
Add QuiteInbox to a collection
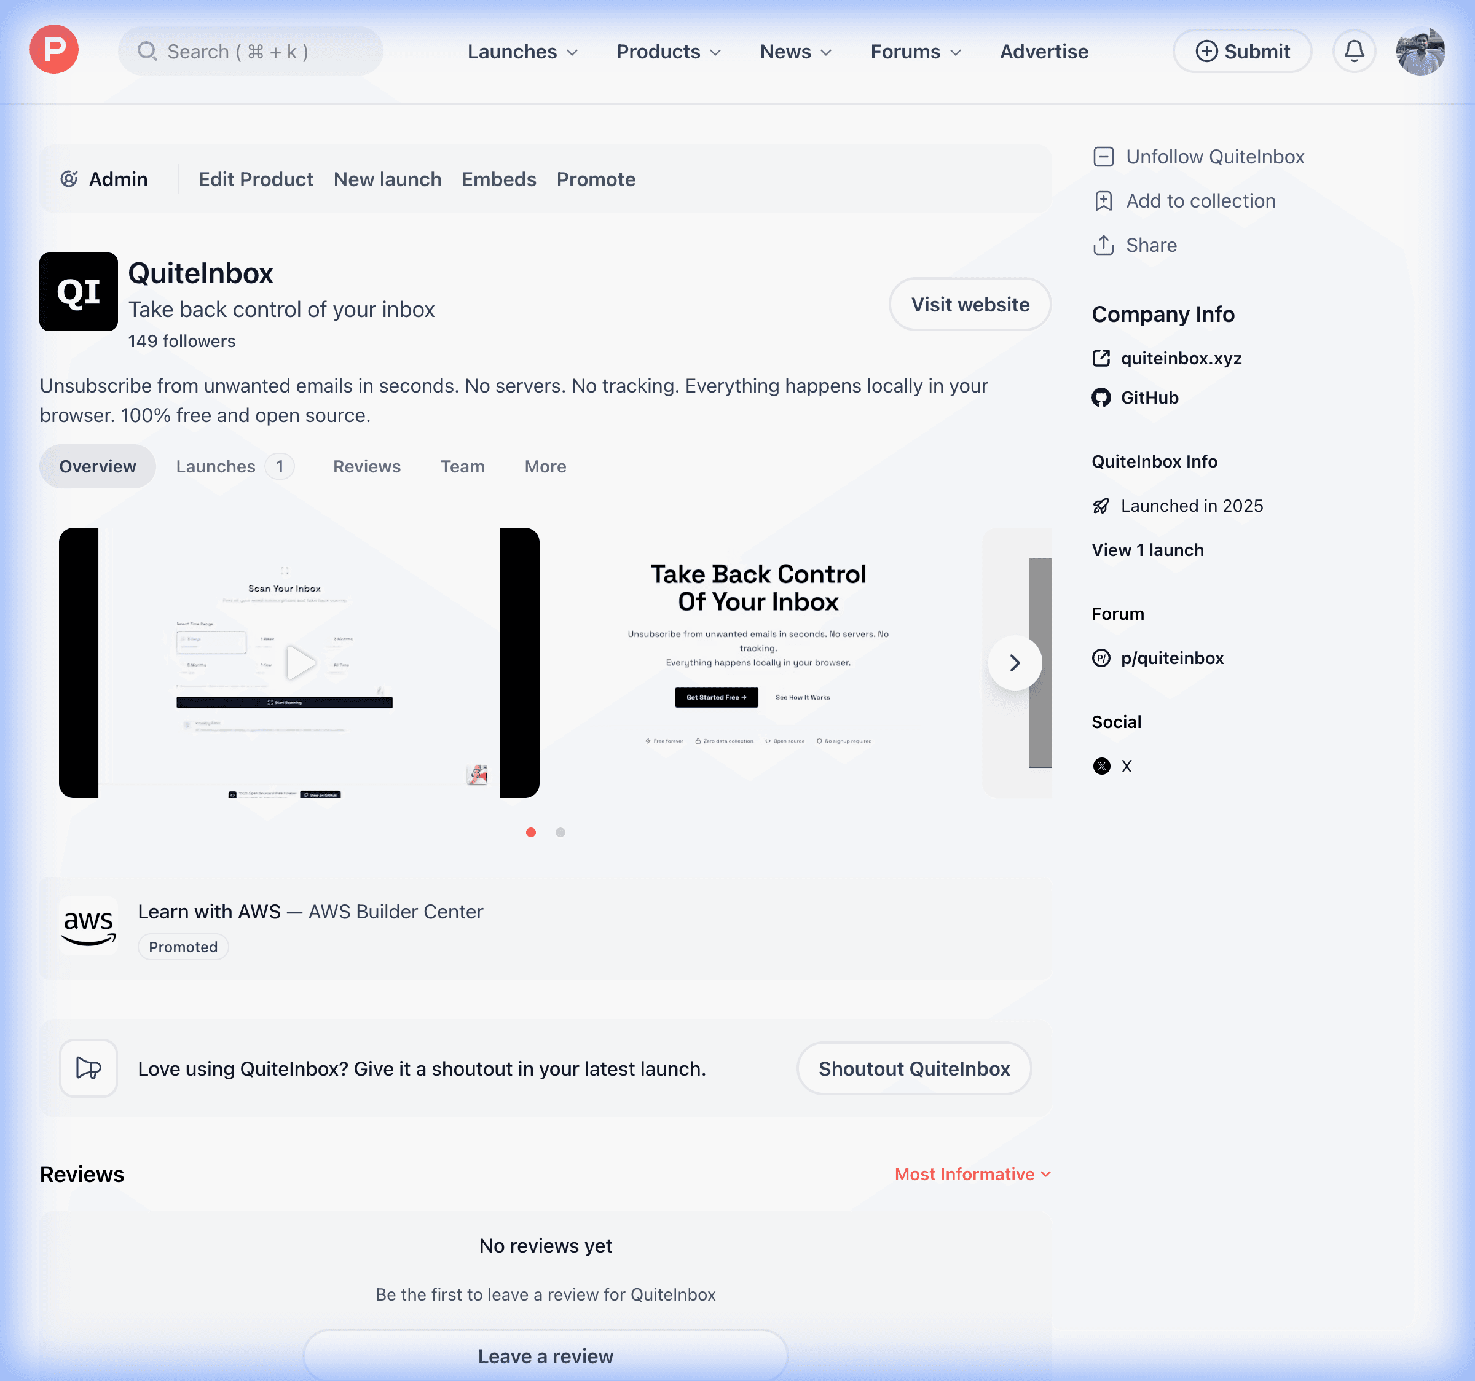point(1200,200)
